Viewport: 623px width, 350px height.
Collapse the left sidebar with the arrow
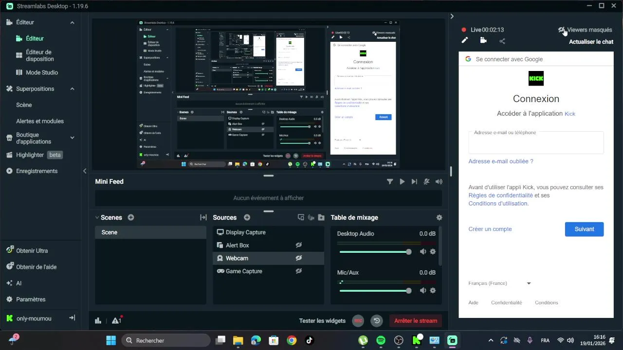(85, 171)
